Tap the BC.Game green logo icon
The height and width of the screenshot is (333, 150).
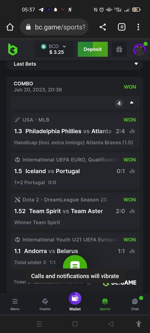12,49
